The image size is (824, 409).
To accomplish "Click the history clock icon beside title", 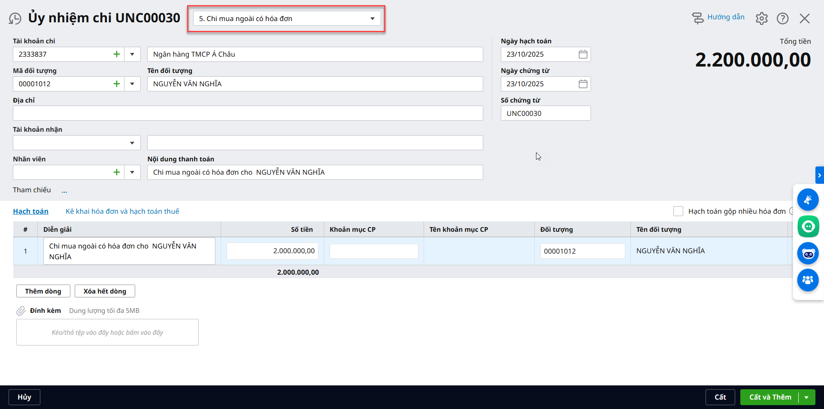I will pyautogui.click(x=15, y=18).
